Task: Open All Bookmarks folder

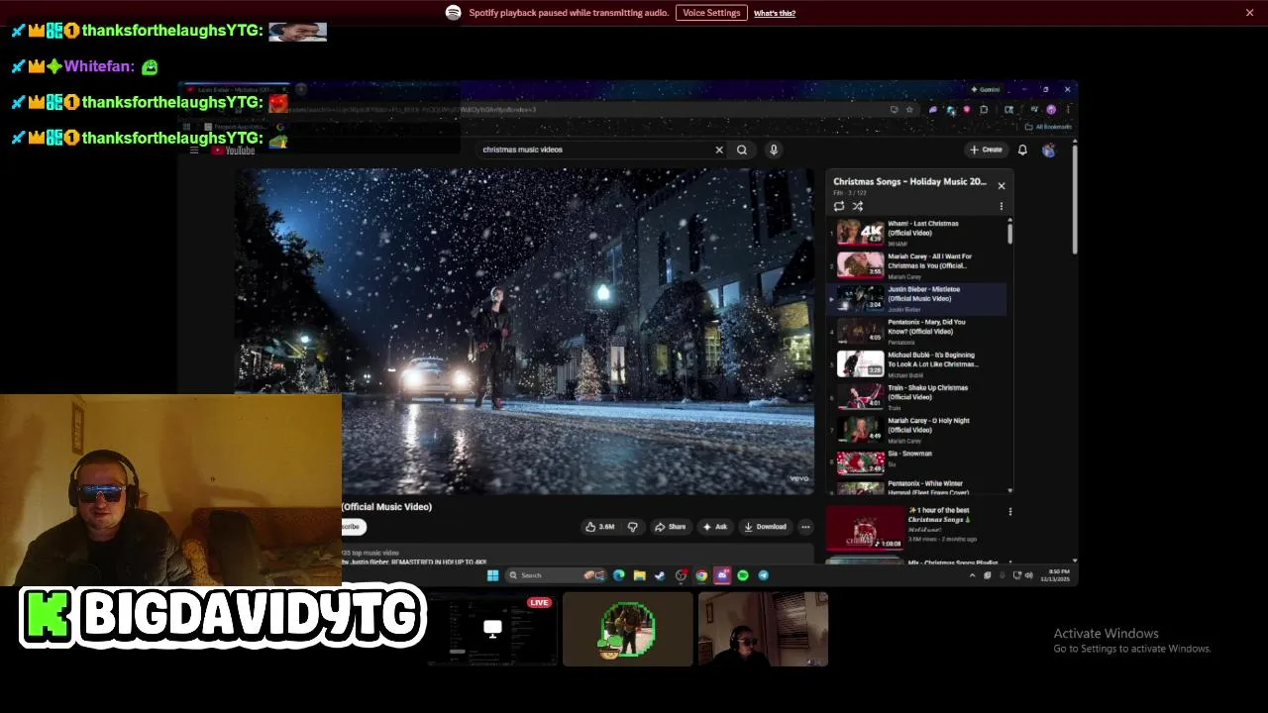Action: click(1048, 127)
